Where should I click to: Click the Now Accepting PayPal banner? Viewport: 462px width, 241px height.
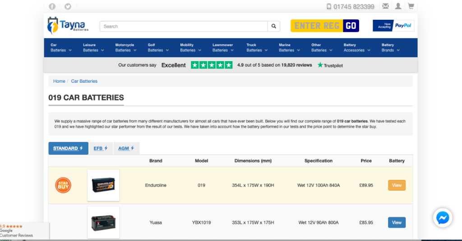[x=393, y=26]
